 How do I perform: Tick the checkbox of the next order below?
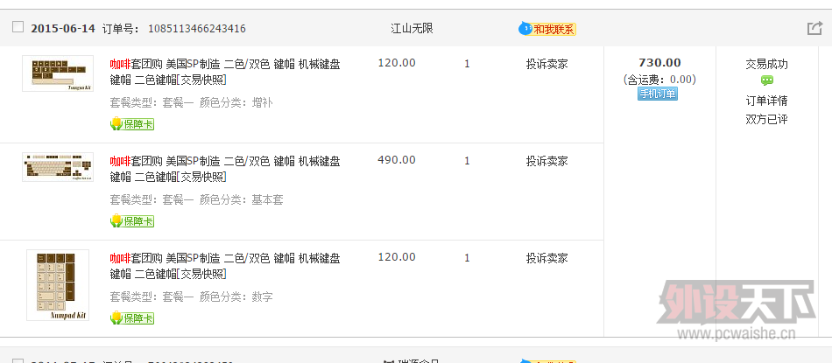click(18, 360)
